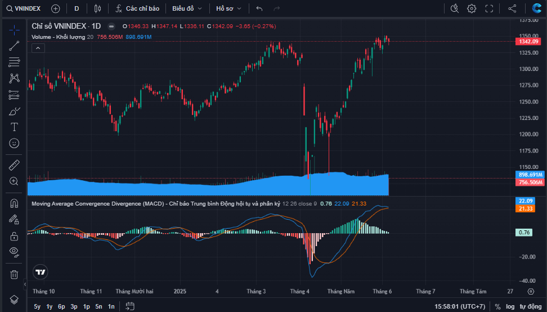
Task: Select the brush drawing tool
Action: pyautogui.click(x=14, y=111)
